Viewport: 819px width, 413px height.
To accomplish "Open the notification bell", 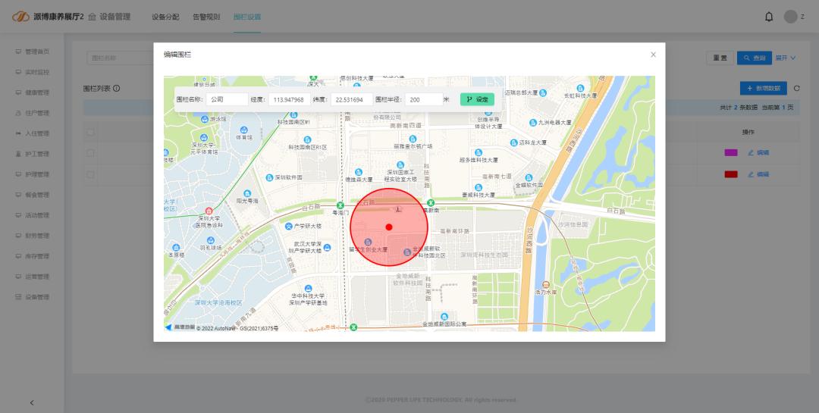I will tap(769, 17).
